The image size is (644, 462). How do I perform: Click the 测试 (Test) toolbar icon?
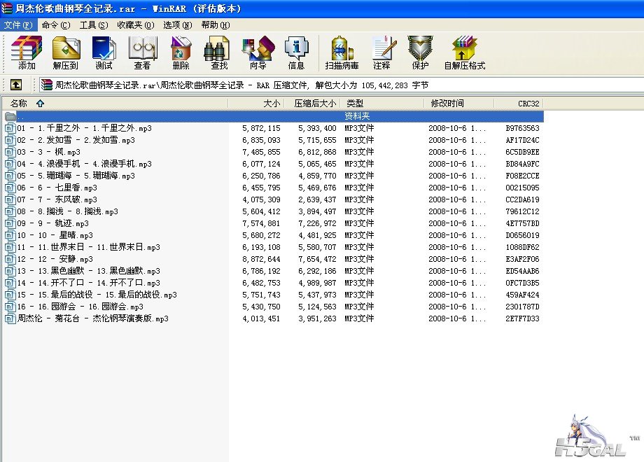pos(104,53)
